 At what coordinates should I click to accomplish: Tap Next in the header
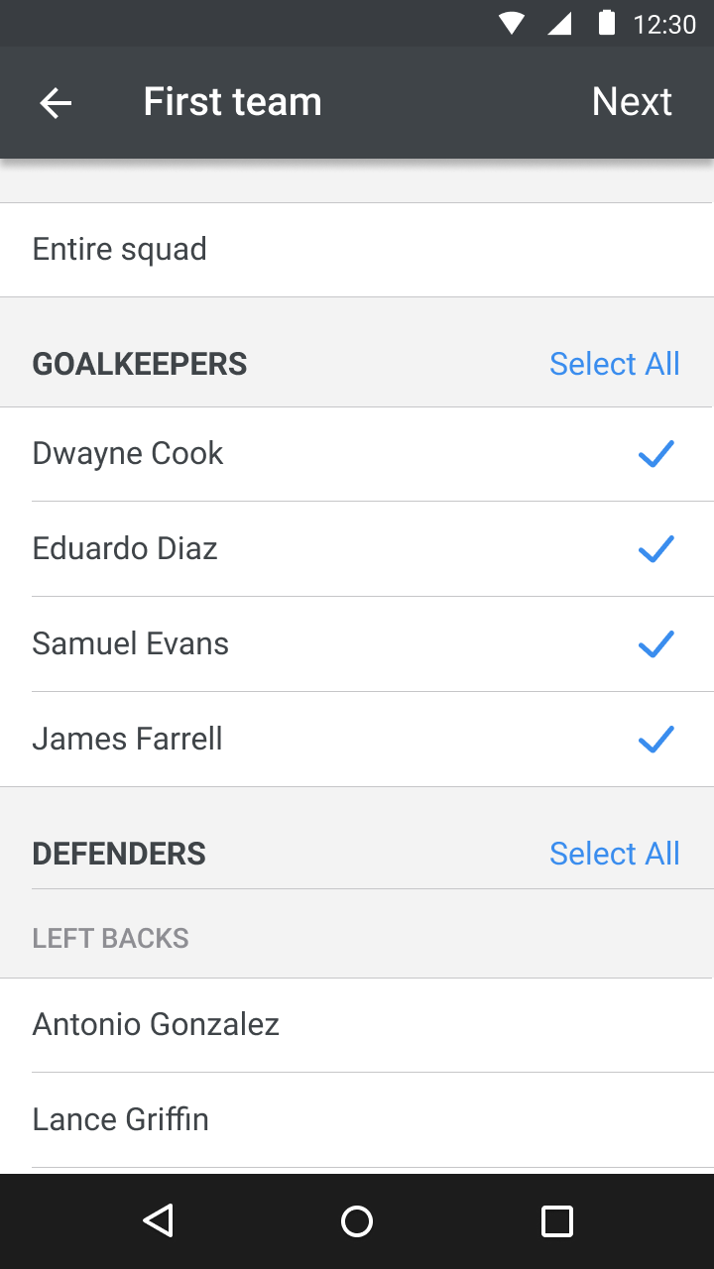coord(632,102)
